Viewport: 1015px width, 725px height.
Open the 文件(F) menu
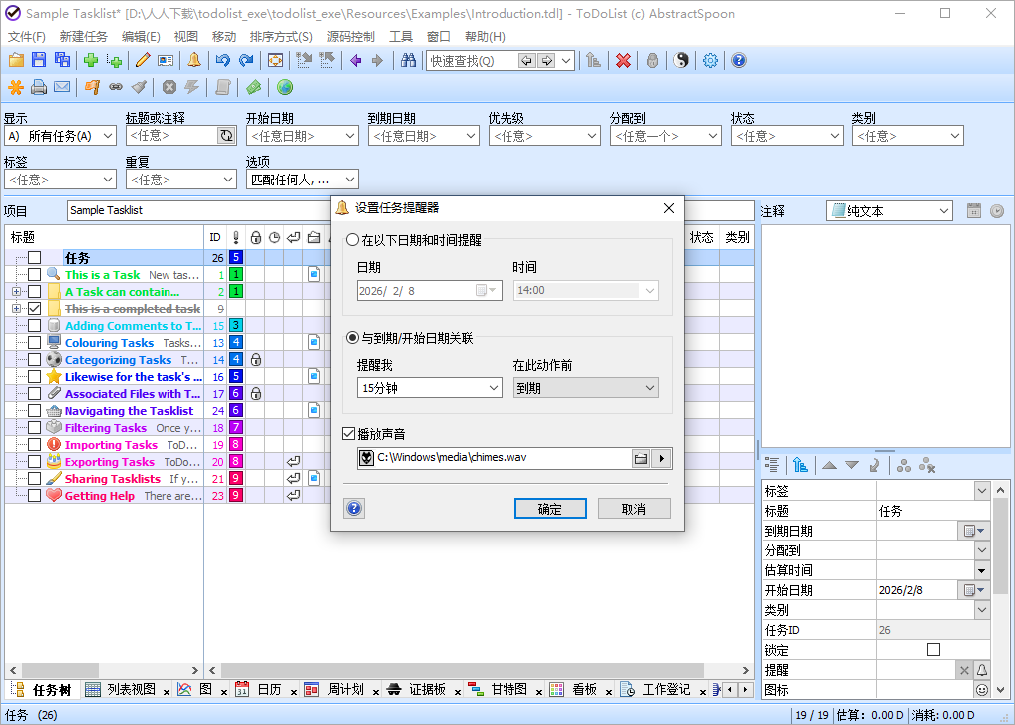[24, 36]
